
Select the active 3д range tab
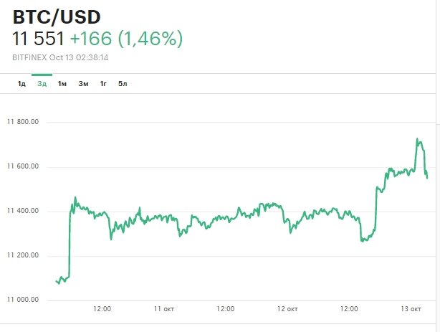click(x=42, y=85)
